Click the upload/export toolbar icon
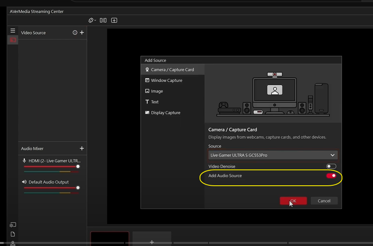Screen dimensions: 373x246 click(x=114, y=20)
